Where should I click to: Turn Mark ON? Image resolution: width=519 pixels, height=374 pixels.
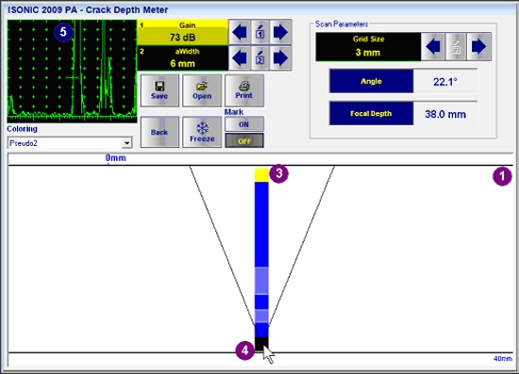point(244,124)
